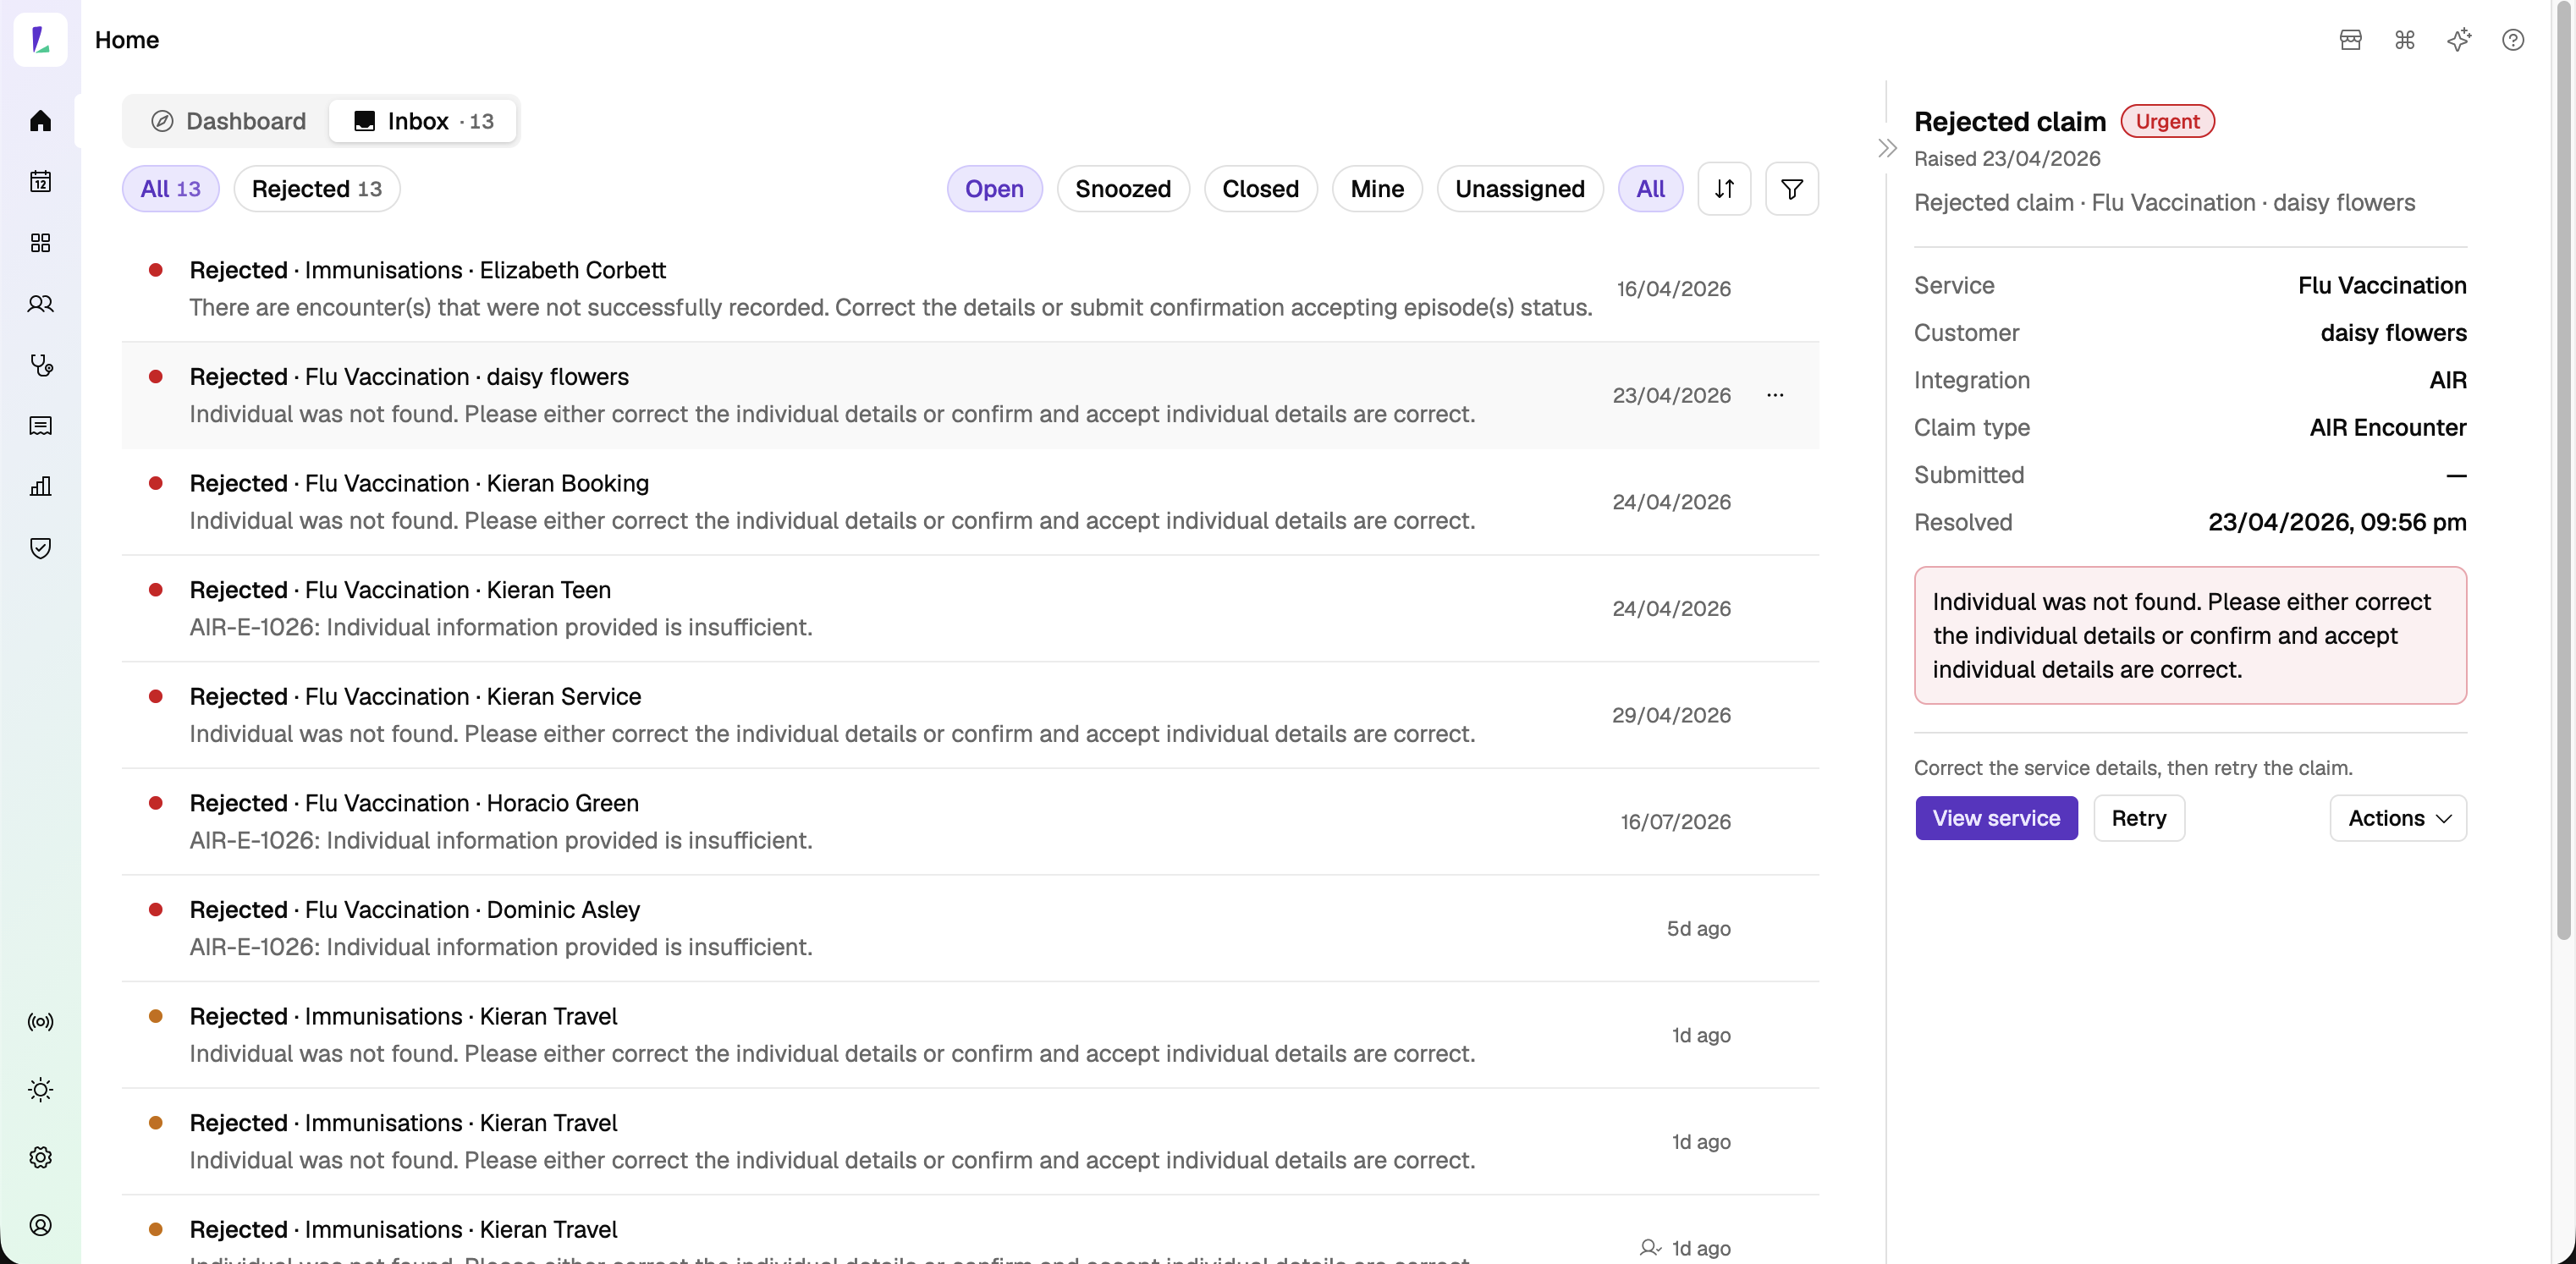Select the Snoozed status filter
This screenshot has height=1264, width=2576.
click(1123, 189)
